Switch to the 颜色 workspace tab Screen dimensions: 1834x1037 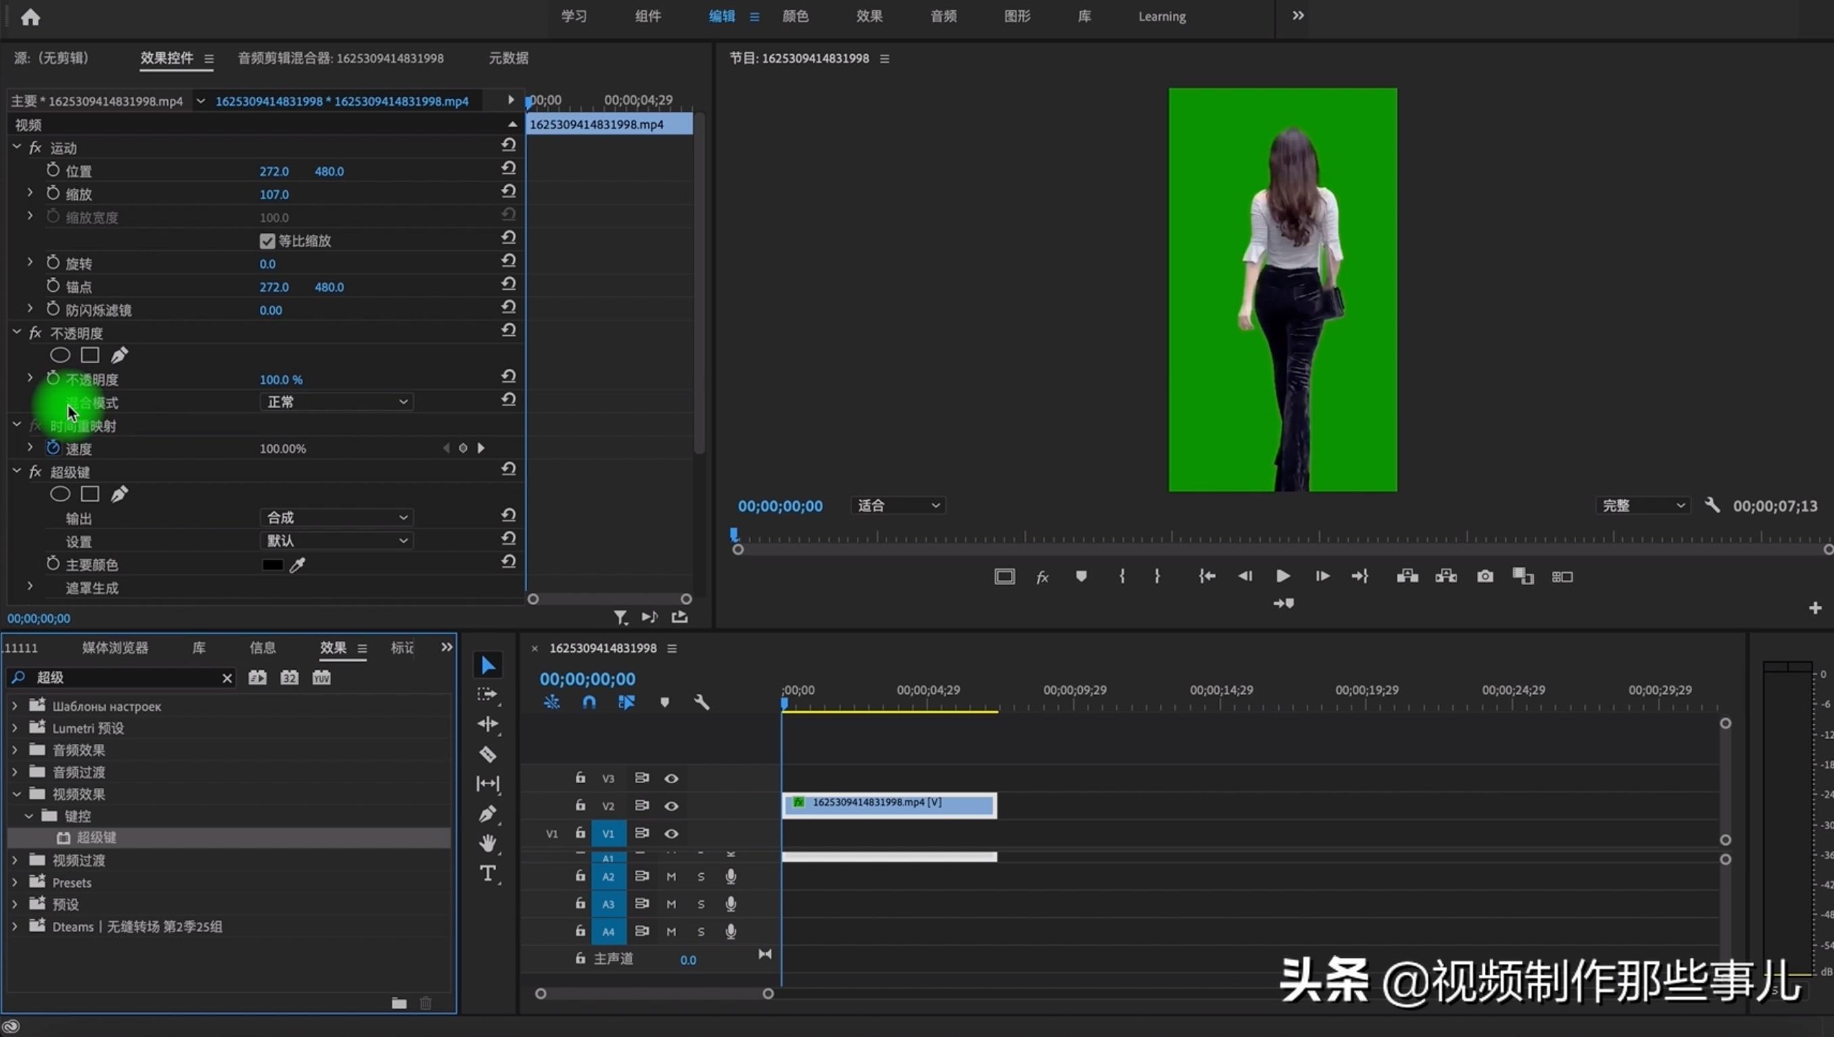tap(795, 16)
